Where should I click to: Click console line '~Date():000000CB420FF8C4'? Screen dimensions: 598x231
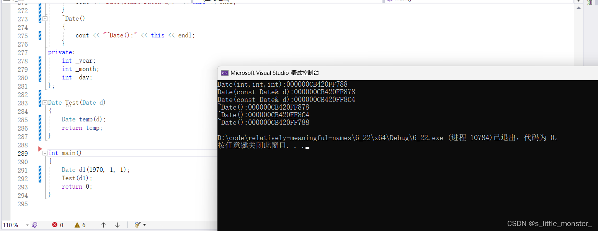[x=263, y=115]
